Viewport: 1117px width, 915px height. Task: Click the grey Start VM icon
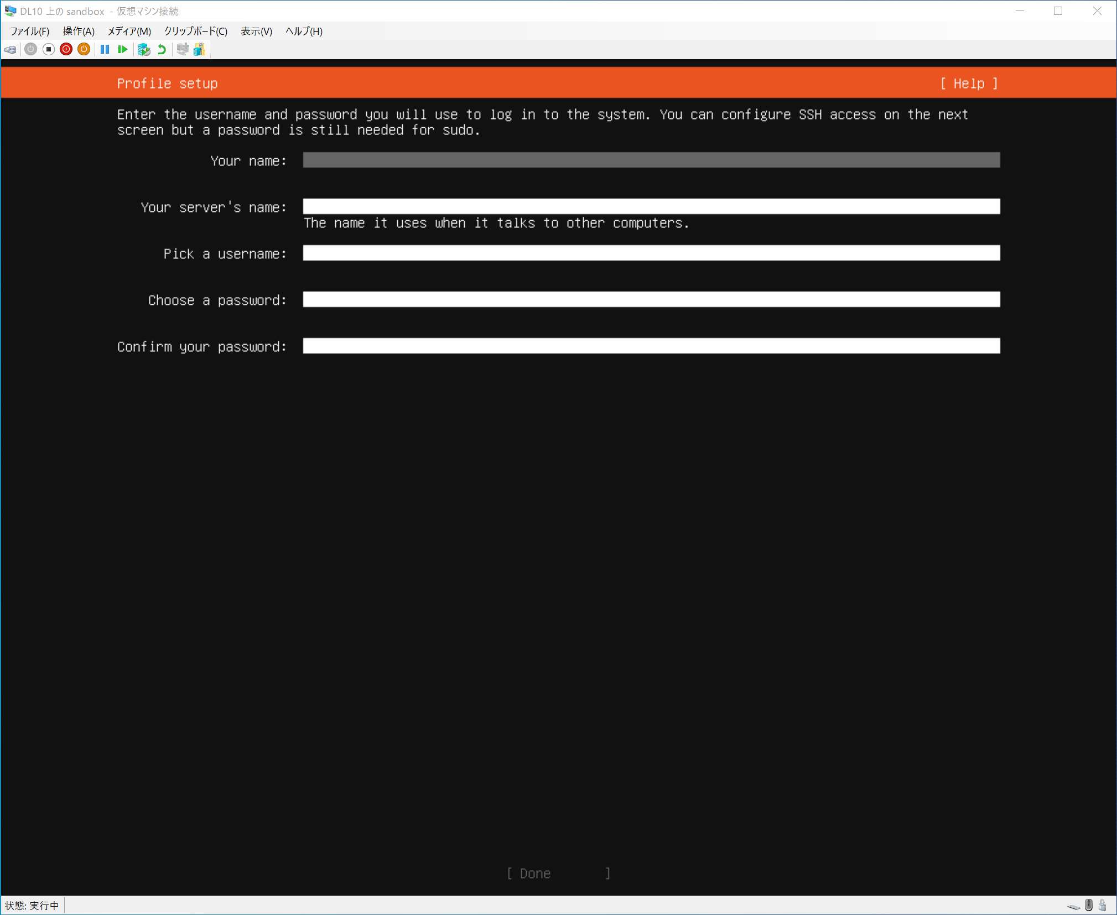click(31, 50)
